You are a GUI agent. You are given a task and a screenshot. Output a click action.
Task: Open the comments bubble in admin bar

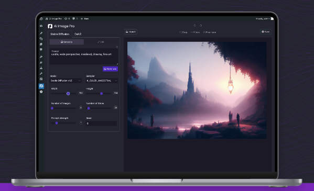coord(75,19)
